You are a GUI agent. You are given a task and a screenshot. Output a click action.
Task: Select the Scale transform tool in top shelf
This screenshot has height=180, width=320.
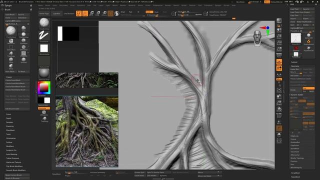98,13
